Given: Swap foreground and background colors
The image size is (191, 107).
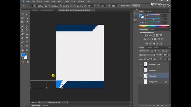Looking at the screenshot, I should pyautogui.click(x=27, y=53).
